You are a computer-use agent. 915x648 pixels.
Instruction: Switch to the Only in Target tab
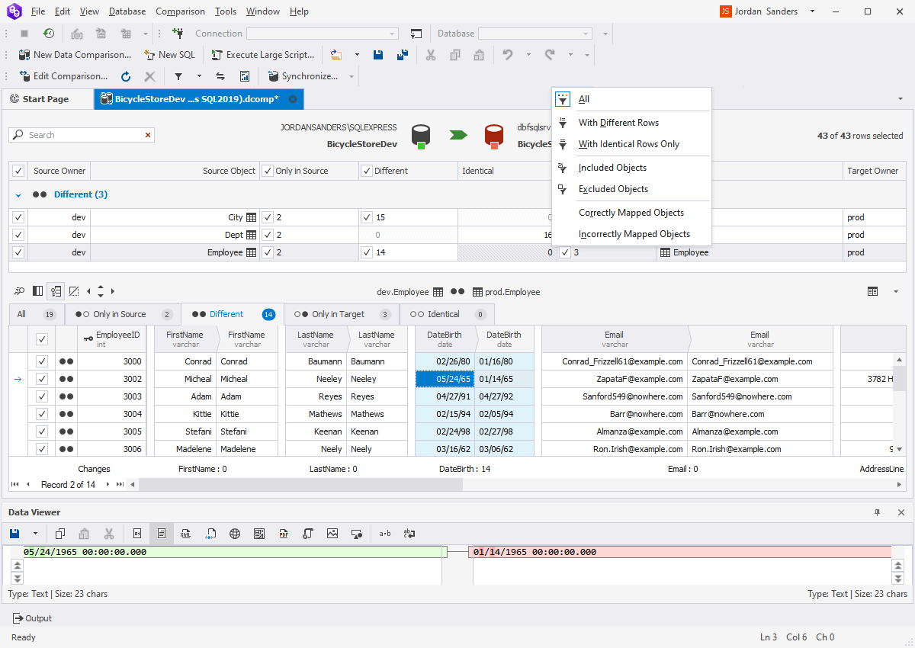(341, 313)
